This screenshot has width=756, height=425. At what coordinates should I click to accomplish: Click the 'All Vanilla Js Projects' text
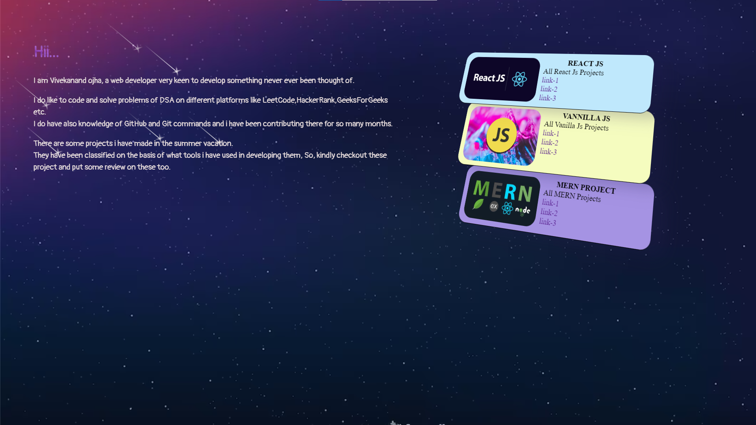(576, 126)
